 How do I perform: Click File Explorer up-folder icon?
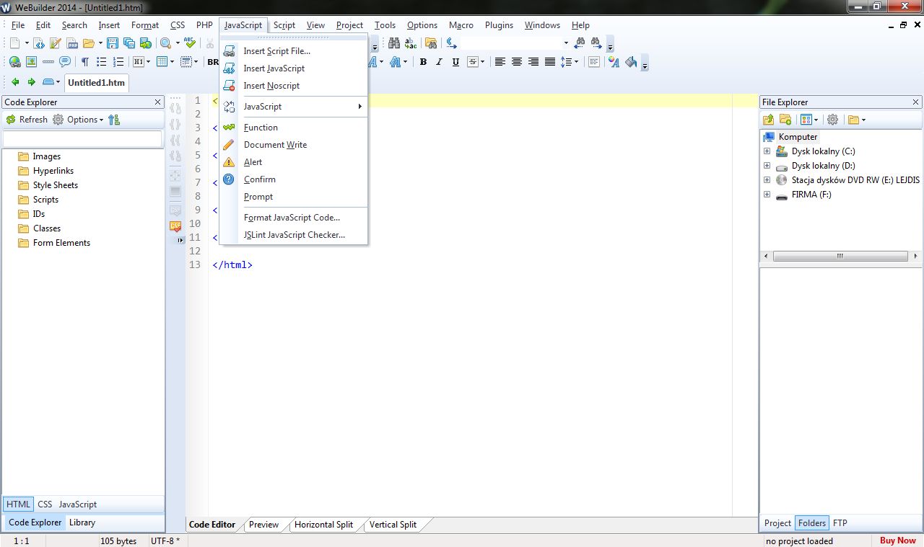click(x=768, y=120)
